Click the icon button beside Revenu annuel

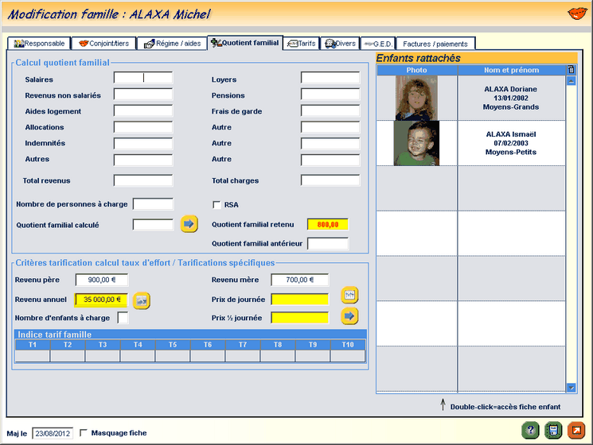point(141,300)
